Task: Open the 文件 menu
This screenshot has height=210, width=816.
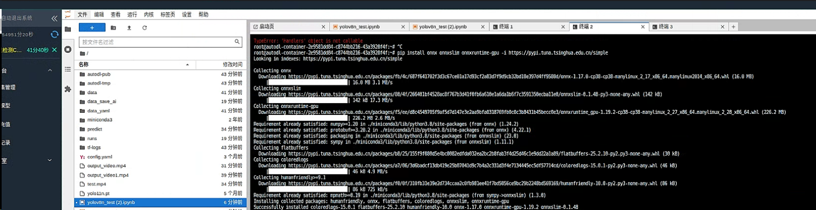Action: [82, 15]
